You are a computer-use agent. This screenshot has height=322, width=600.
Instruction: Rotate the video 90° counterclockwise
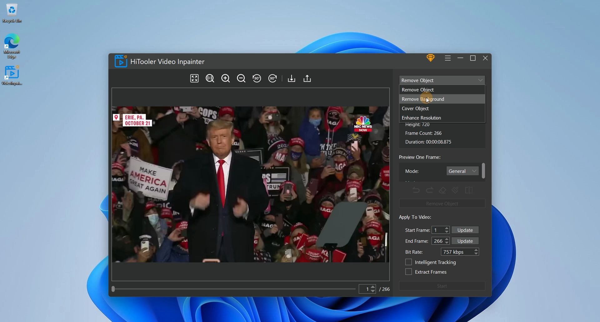pos(257,78)
